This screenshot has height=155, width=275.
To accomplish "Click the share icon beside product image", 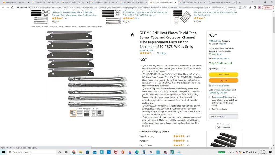I will coord(132,34).
